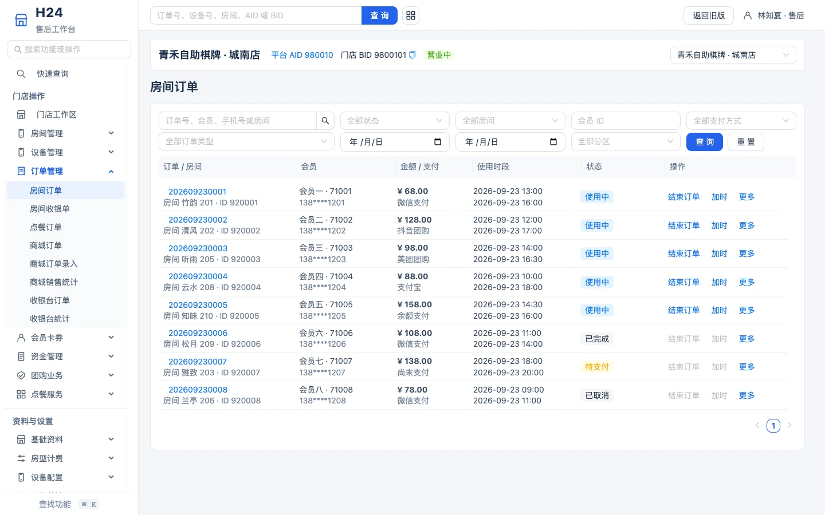Open order link 202609230001
The width and height of the screenshot is (825, 515).
click(197, 192)
